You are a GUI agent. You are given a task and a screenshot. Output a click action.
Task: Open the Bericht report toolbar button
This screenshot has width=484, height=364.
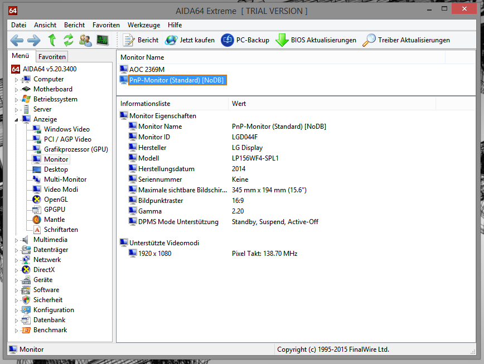point(141,40)
